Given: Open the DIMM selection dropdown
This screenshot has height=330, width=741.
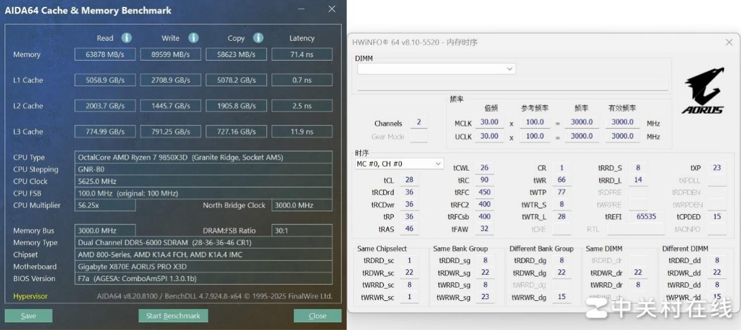Looking at the screenshot, I should (x=436, y=69).
